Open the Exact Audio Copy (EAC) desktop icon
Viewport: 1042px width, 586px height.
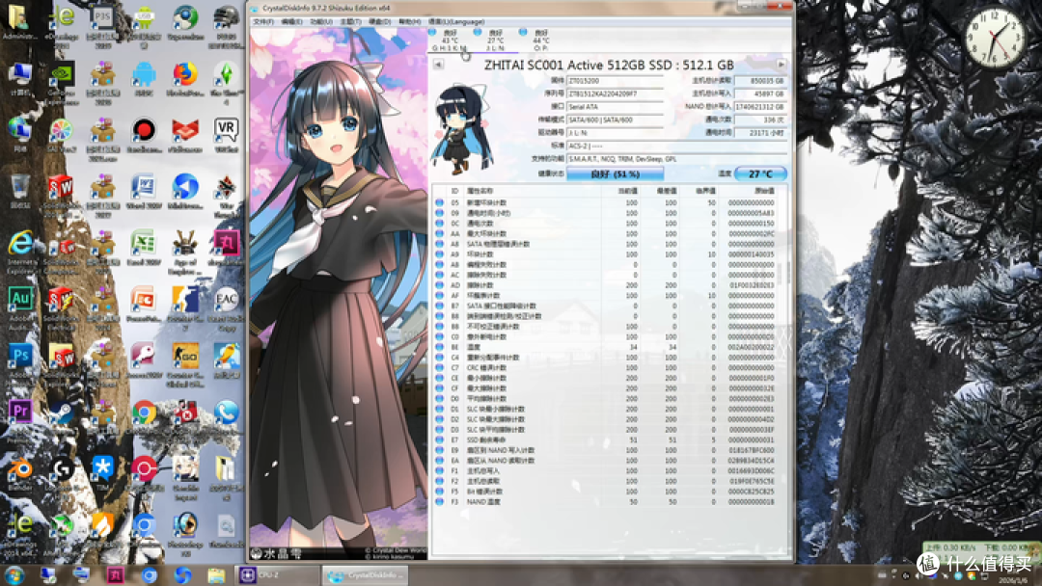pos(226,308)
